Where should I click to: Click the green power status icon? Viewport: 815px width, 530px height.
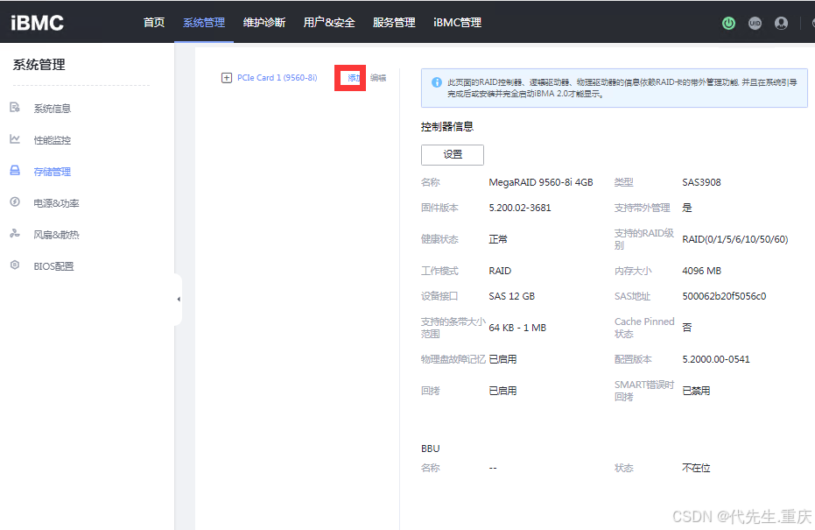pyautogui.click(x=728, y=23)
